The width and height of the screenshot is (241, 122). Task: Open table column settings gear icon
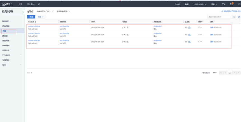(x=239, y=17)
